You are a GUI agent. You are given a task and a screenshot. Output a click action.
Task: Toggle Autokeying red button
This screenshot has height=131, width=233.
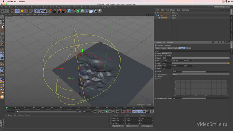tap(126, 112)
